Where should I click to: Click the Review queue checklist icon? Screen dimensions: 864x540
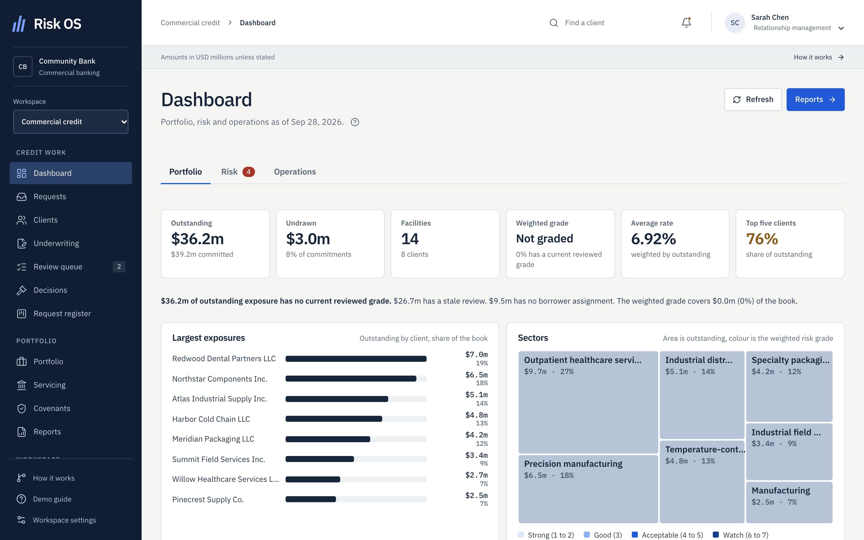pos(22,267)
